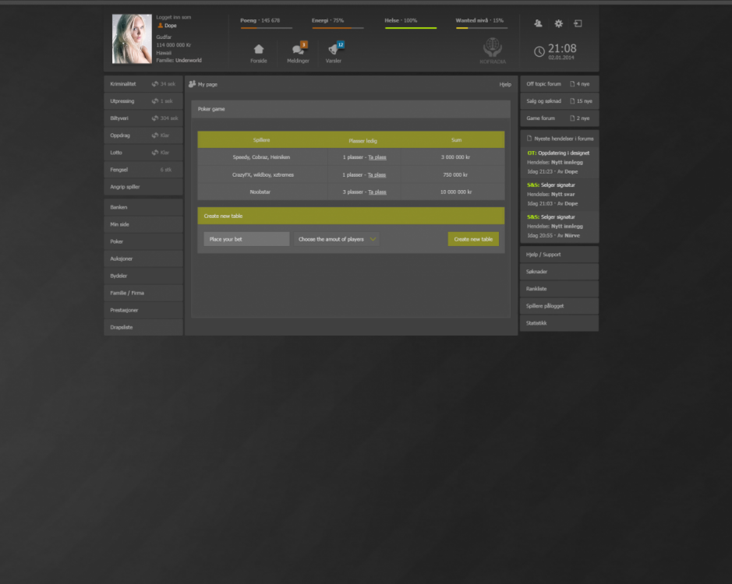Click the friends icon beside settings gear
This screenshot has width=732, height=584.
coord(538,24)
